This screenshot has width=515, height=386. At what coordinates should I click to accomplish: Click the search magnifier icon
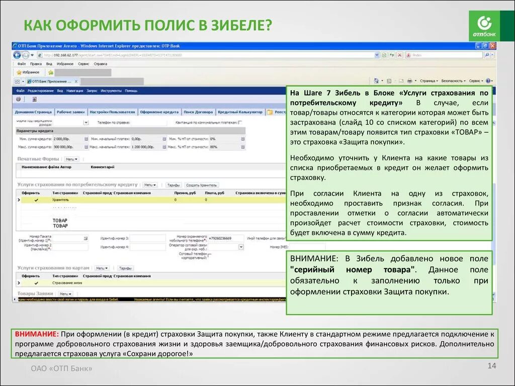click(487, 55)
